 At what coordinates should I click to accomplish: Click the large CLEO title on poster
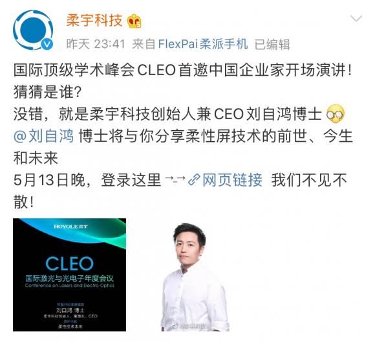pyautogui.click(x=69, y=264)
